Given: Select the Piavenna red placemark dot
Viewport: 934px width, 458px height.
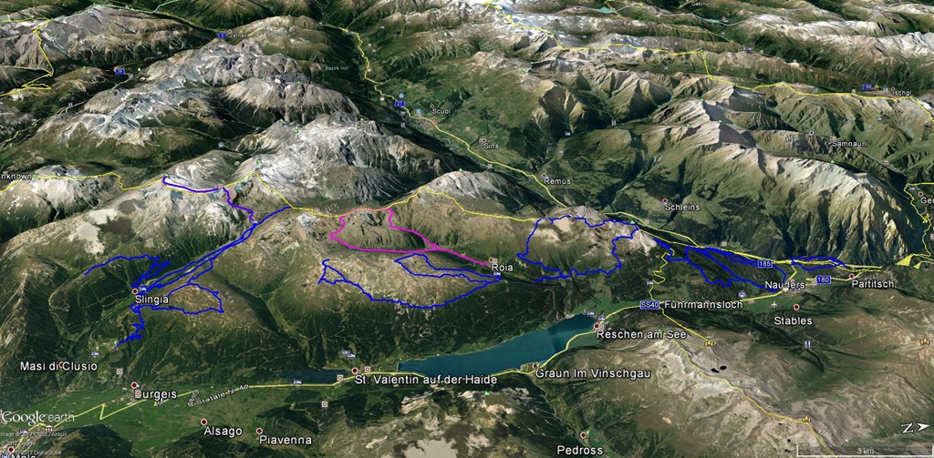Looking at the screenshot, I should 260,431.
